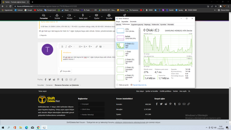Image resolution: width=231 pixels, height=130 pixels.
Task: Open Kaynak İzleyicisini Aç link
Action: (138, 85)
